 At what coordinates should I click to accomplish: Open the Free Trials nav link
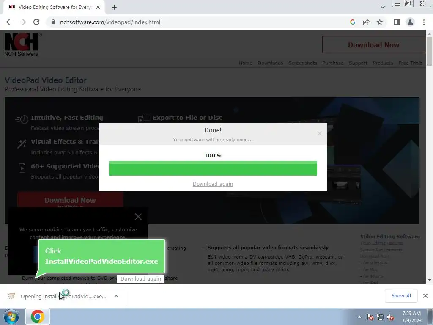click(410, 63)
